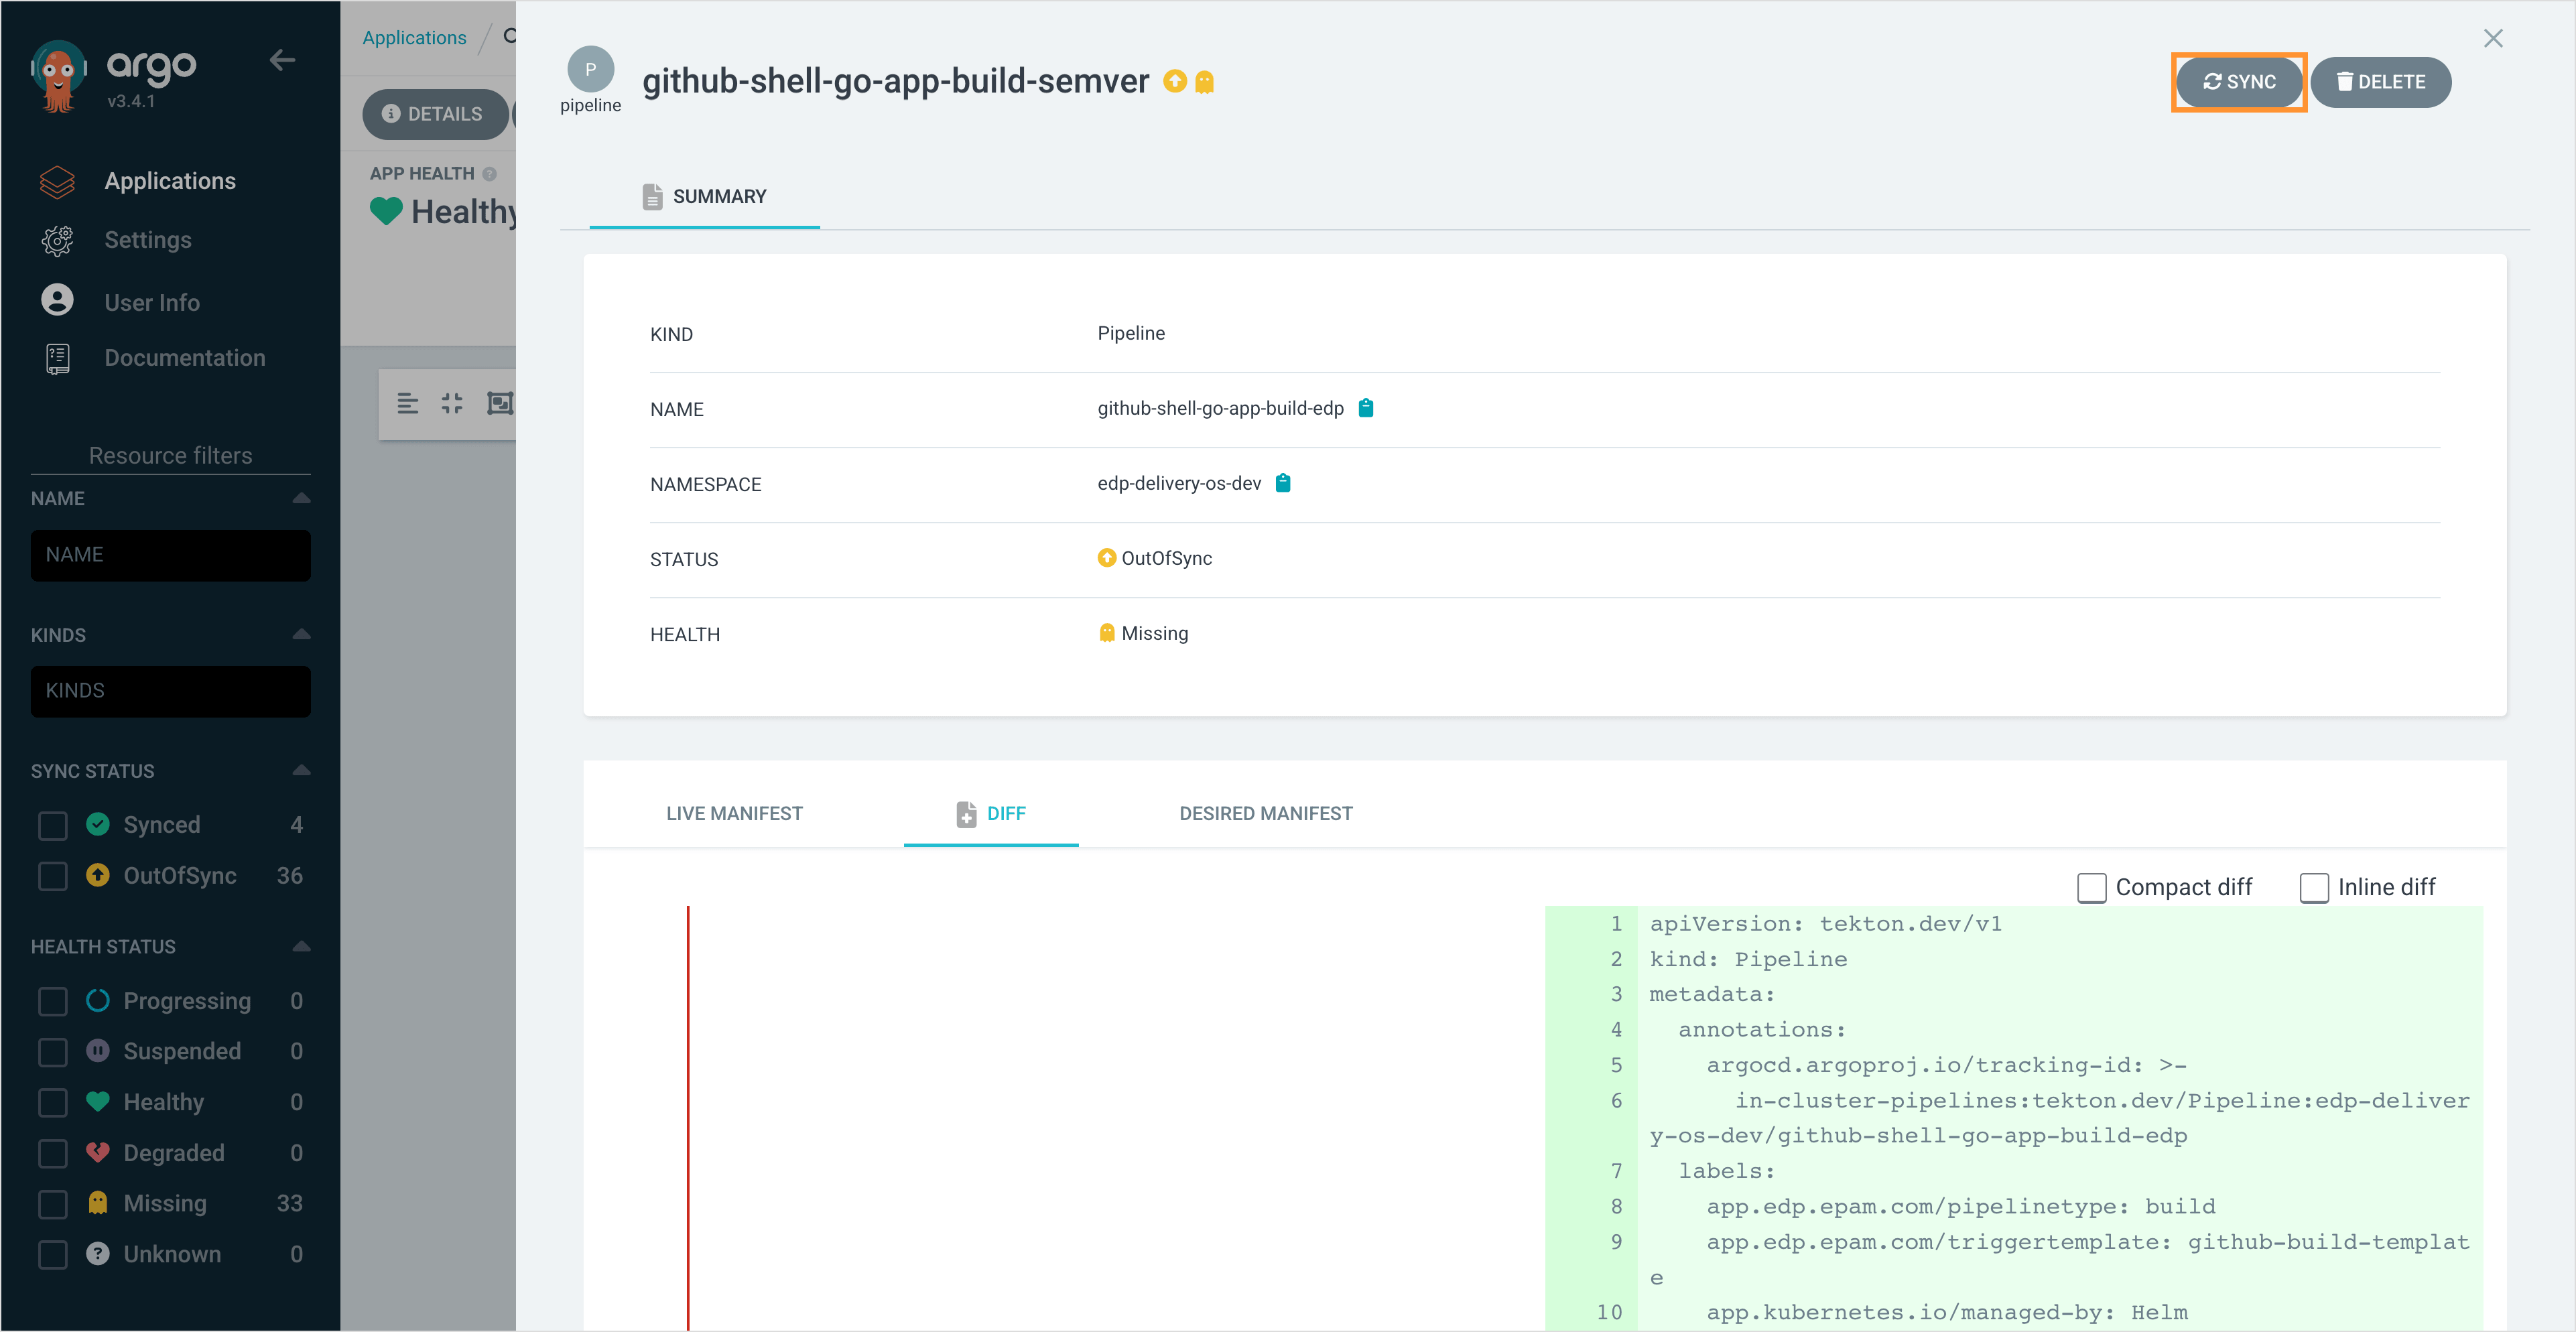
Task: Click the SYNC button
Action: (x=2239, y=82)
